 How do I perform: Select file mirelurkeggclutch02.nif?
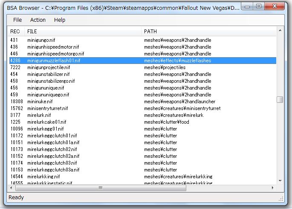52,149
